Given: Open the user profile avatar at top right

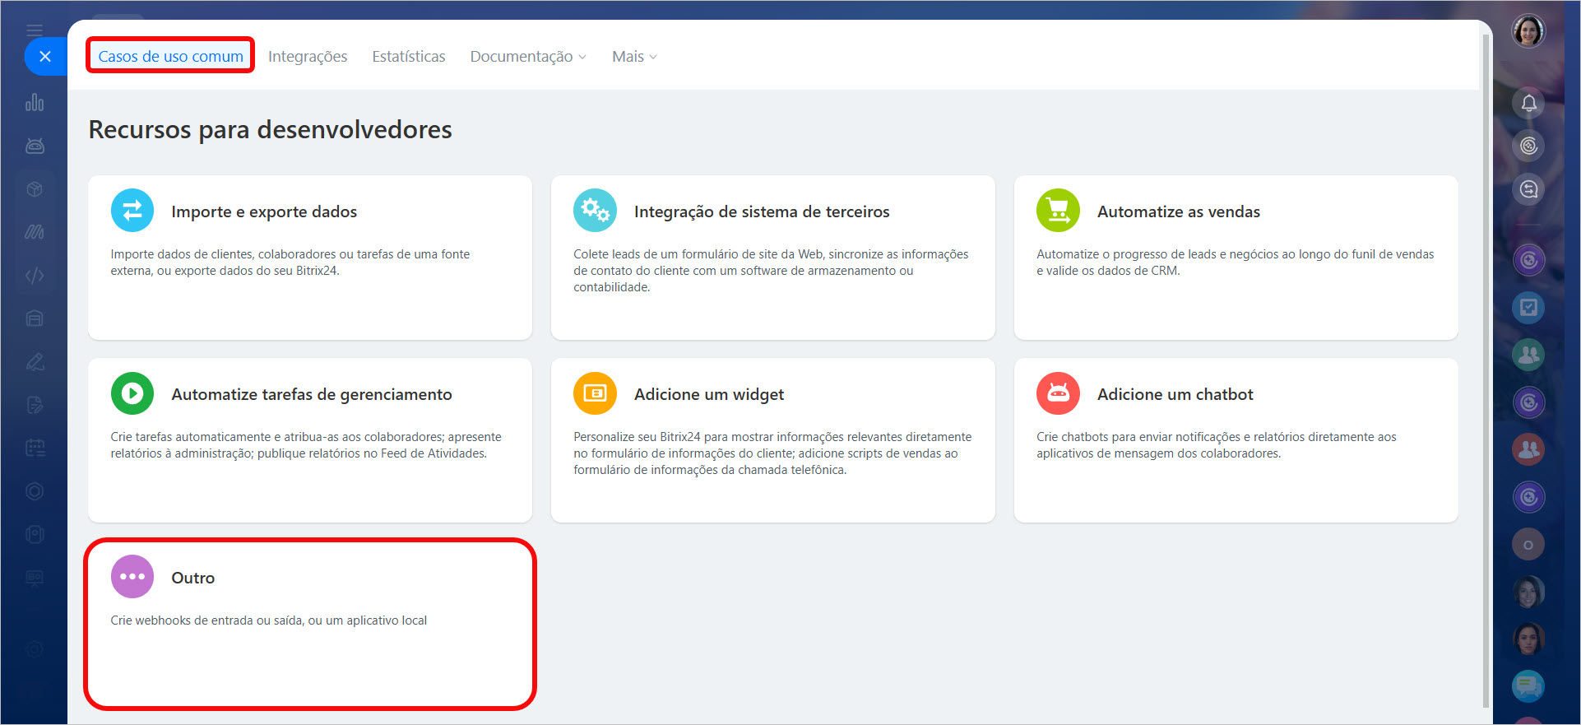Looking at the screenshot, I should [1528, 31].
